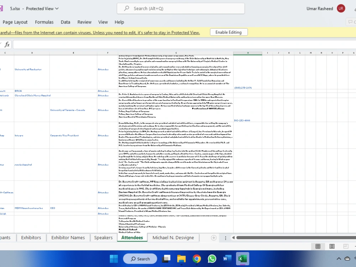The height and width of the screenshot is (267, 356).
Task: Open sheet tab options three-dot menu
Action: pos(225,238)
